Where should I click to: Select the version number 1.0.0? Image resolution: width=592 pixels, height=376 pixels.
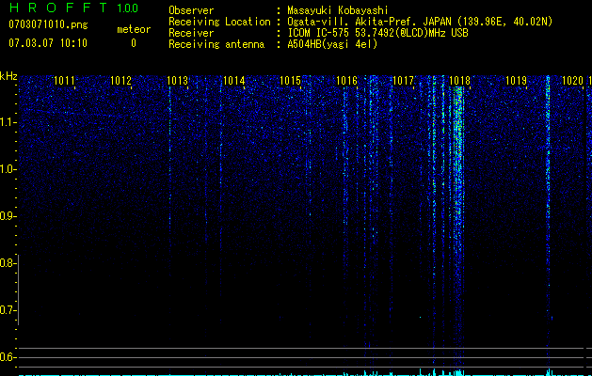pos(128,8)
